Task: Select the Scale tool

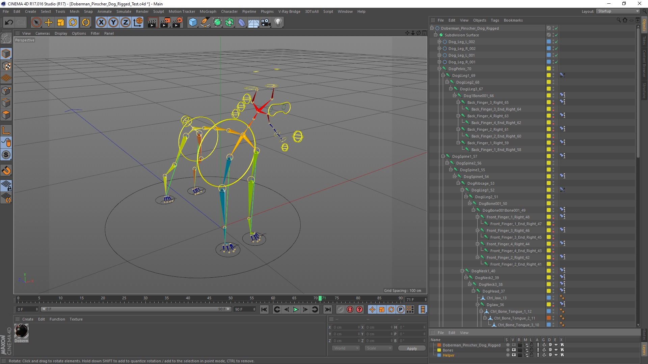Action: (61, 23)
